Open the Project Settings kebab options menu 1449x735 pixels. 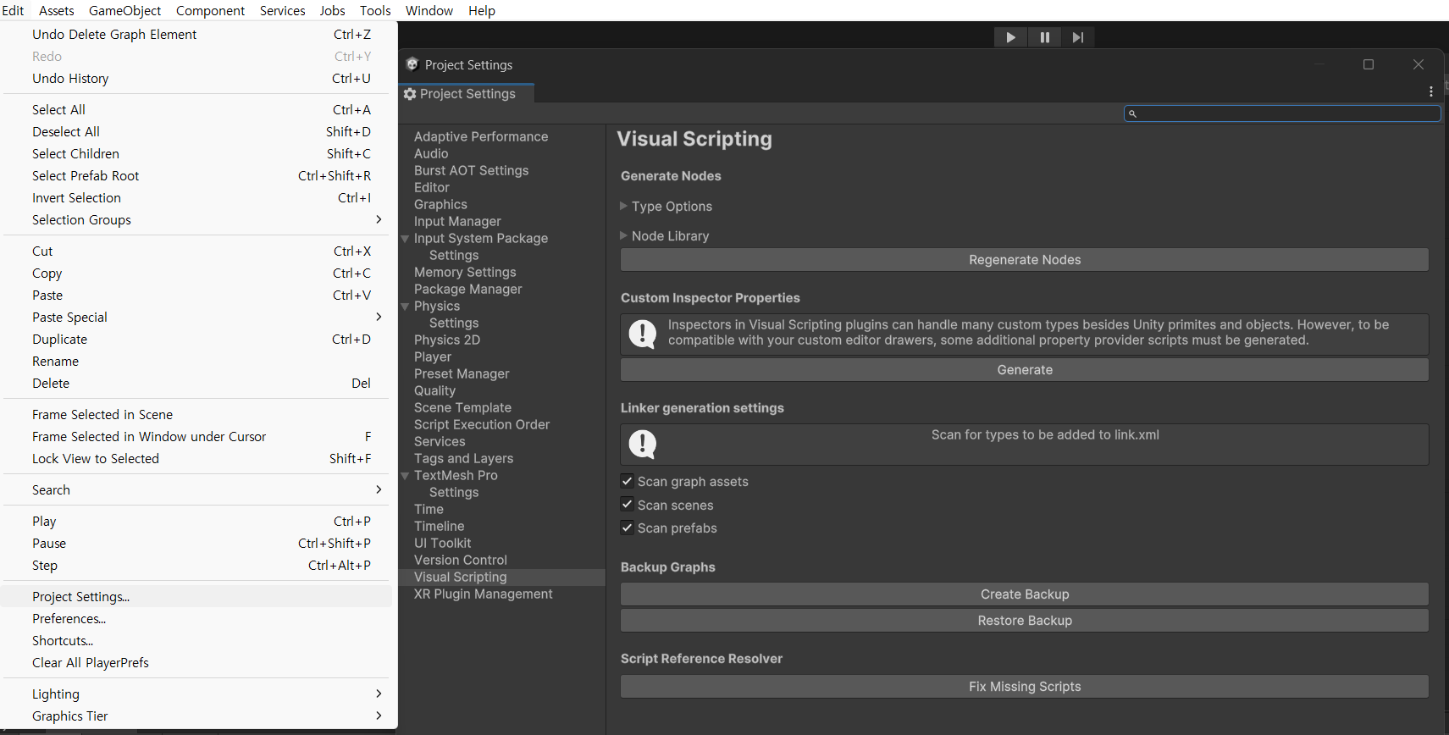[x=1431, y=91]
